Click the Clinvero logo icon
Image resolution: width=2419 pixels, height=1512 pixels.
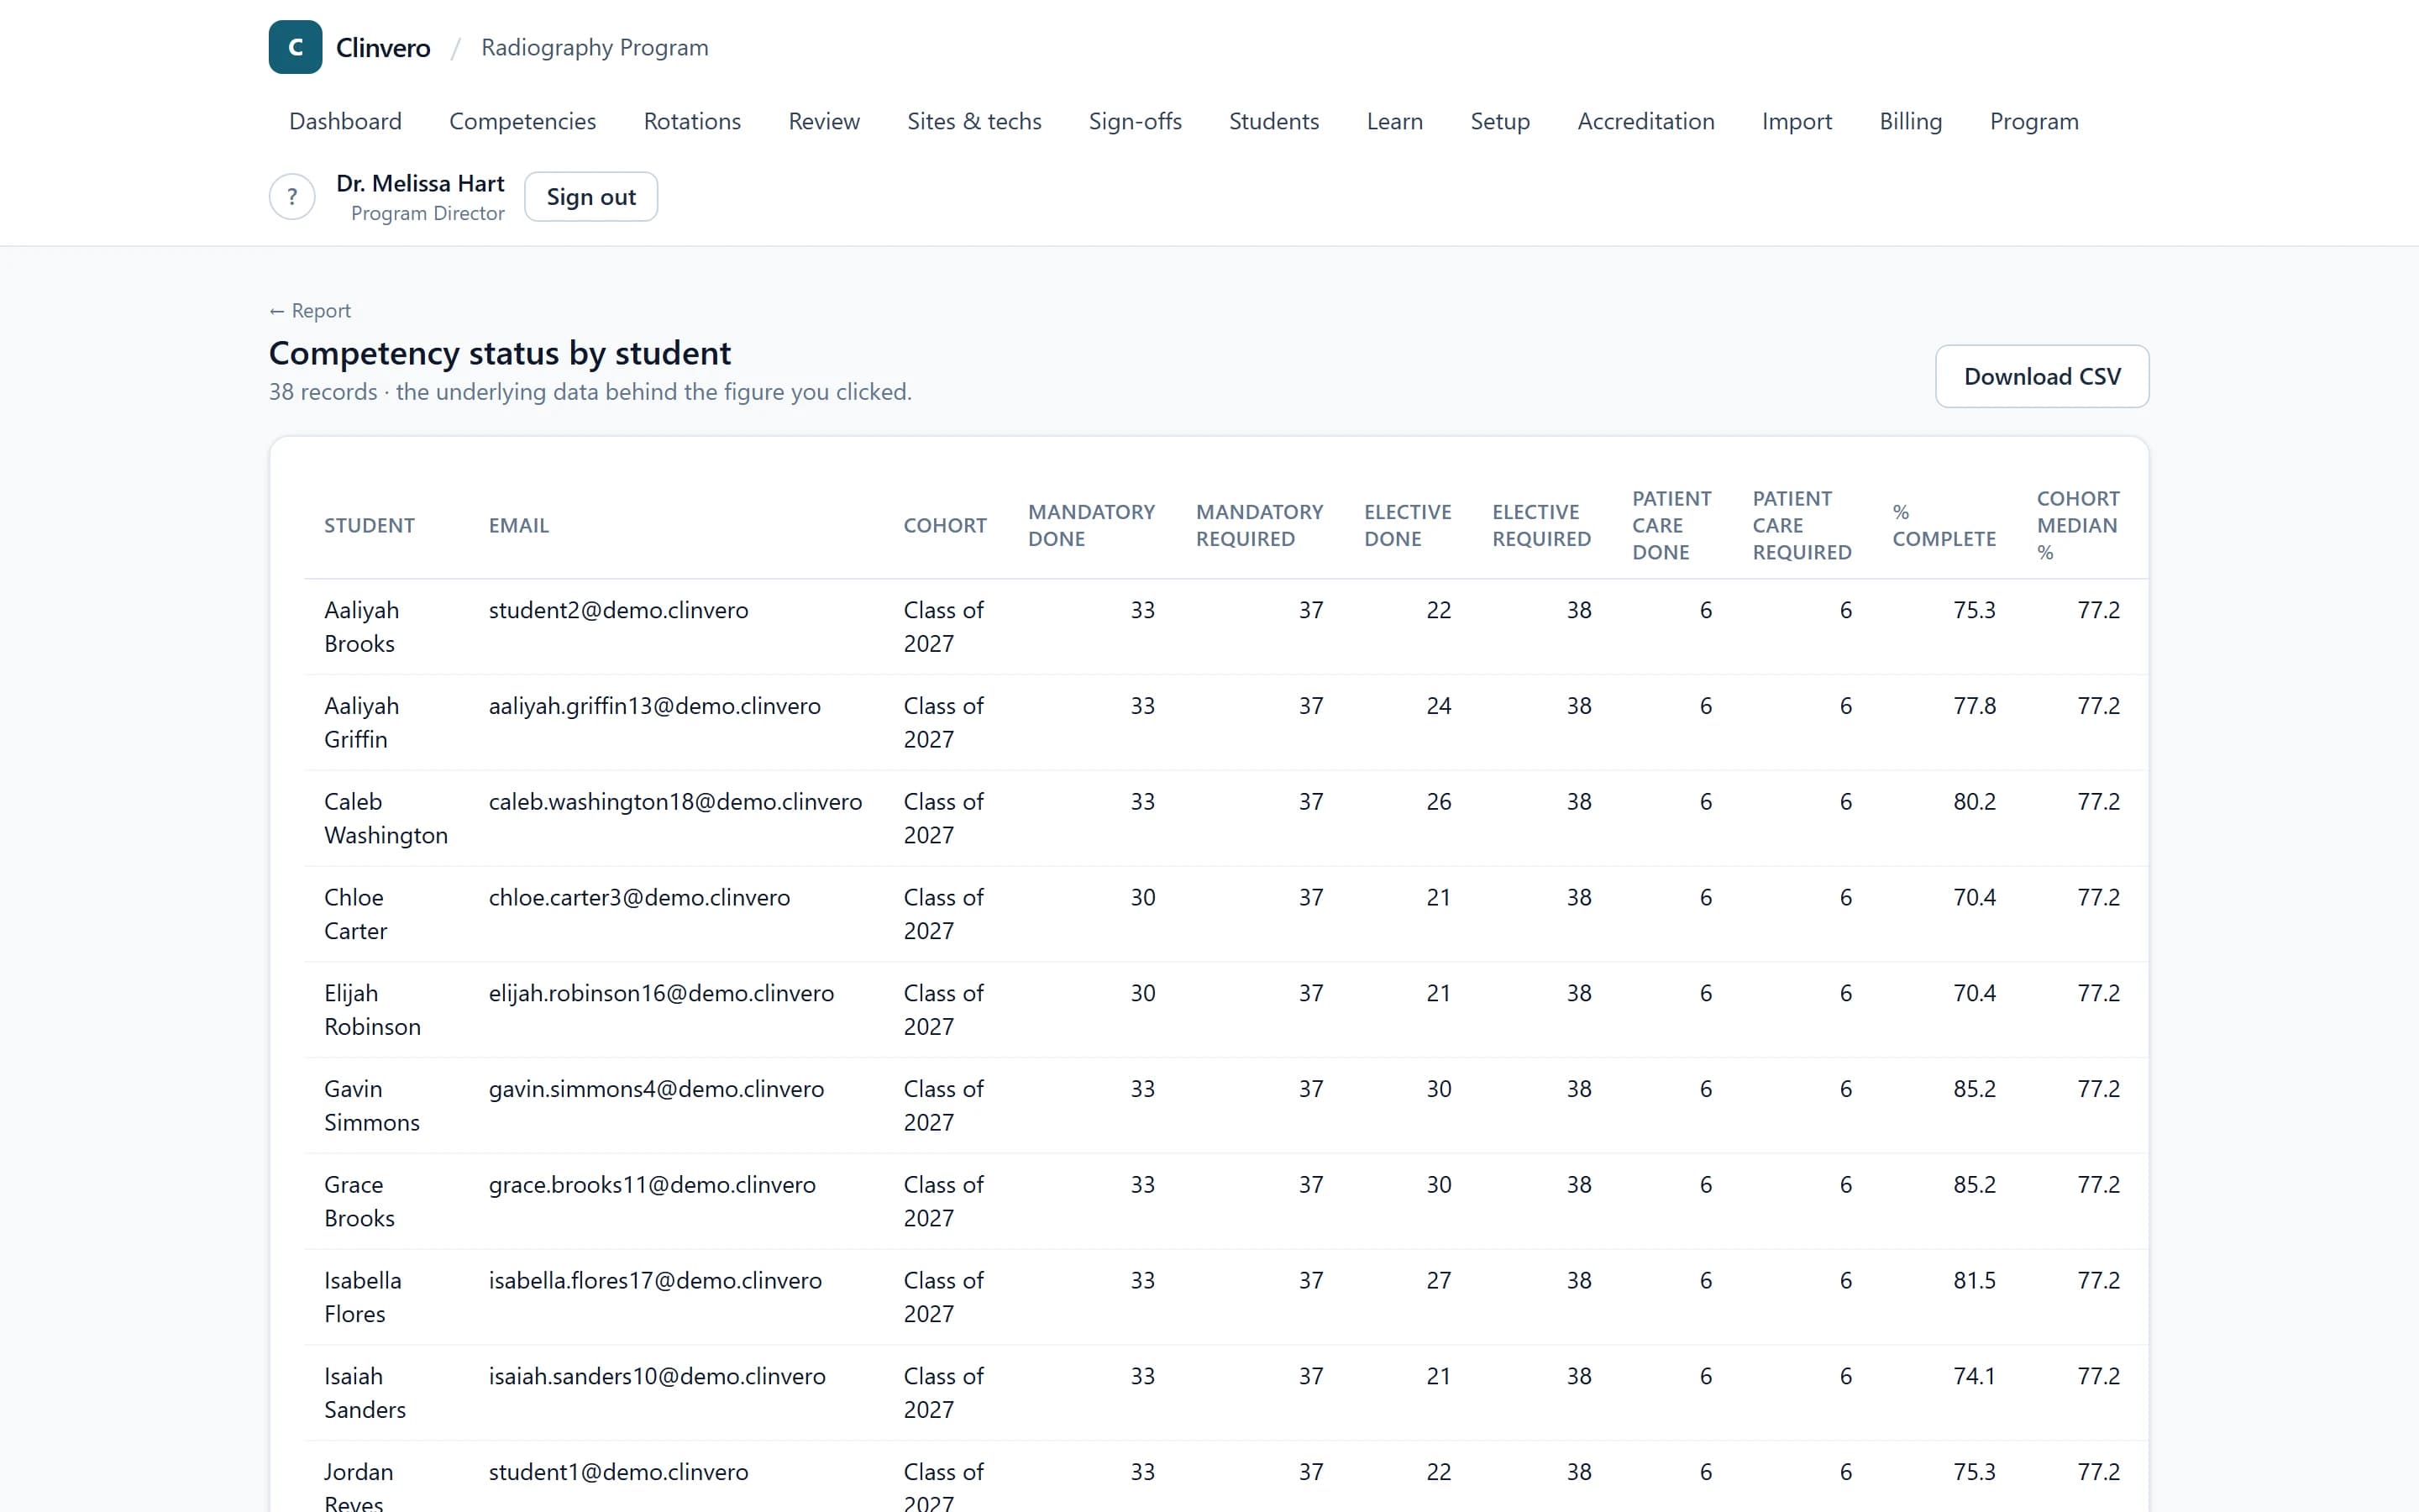[295, 47]
